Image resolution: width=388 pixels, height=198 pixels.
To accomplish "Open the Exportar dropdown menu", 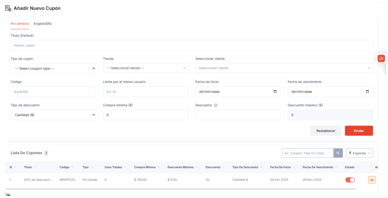I will pyautogui.click(x=359, y=153).
